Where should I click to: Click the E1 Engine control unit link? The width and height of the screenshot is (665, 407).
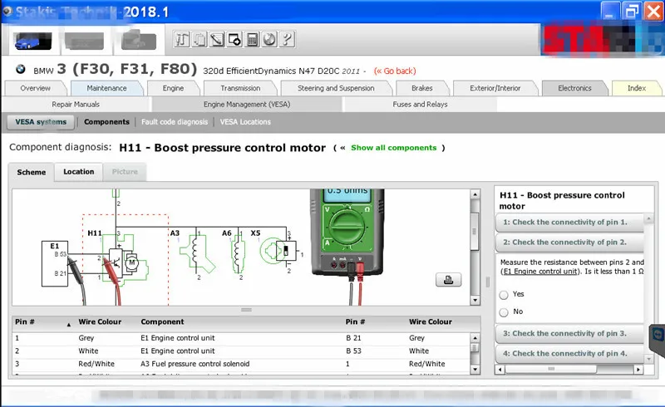pos(539,272)
